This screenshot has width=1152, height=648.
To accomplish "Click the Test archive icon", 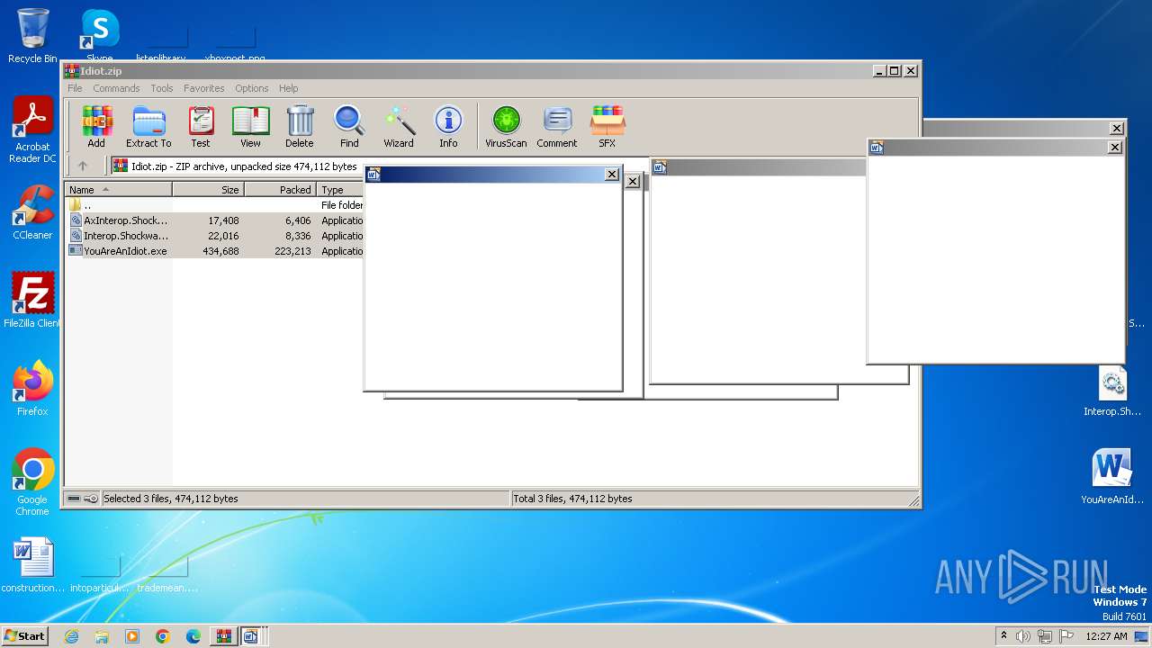I will coord(201,127).
